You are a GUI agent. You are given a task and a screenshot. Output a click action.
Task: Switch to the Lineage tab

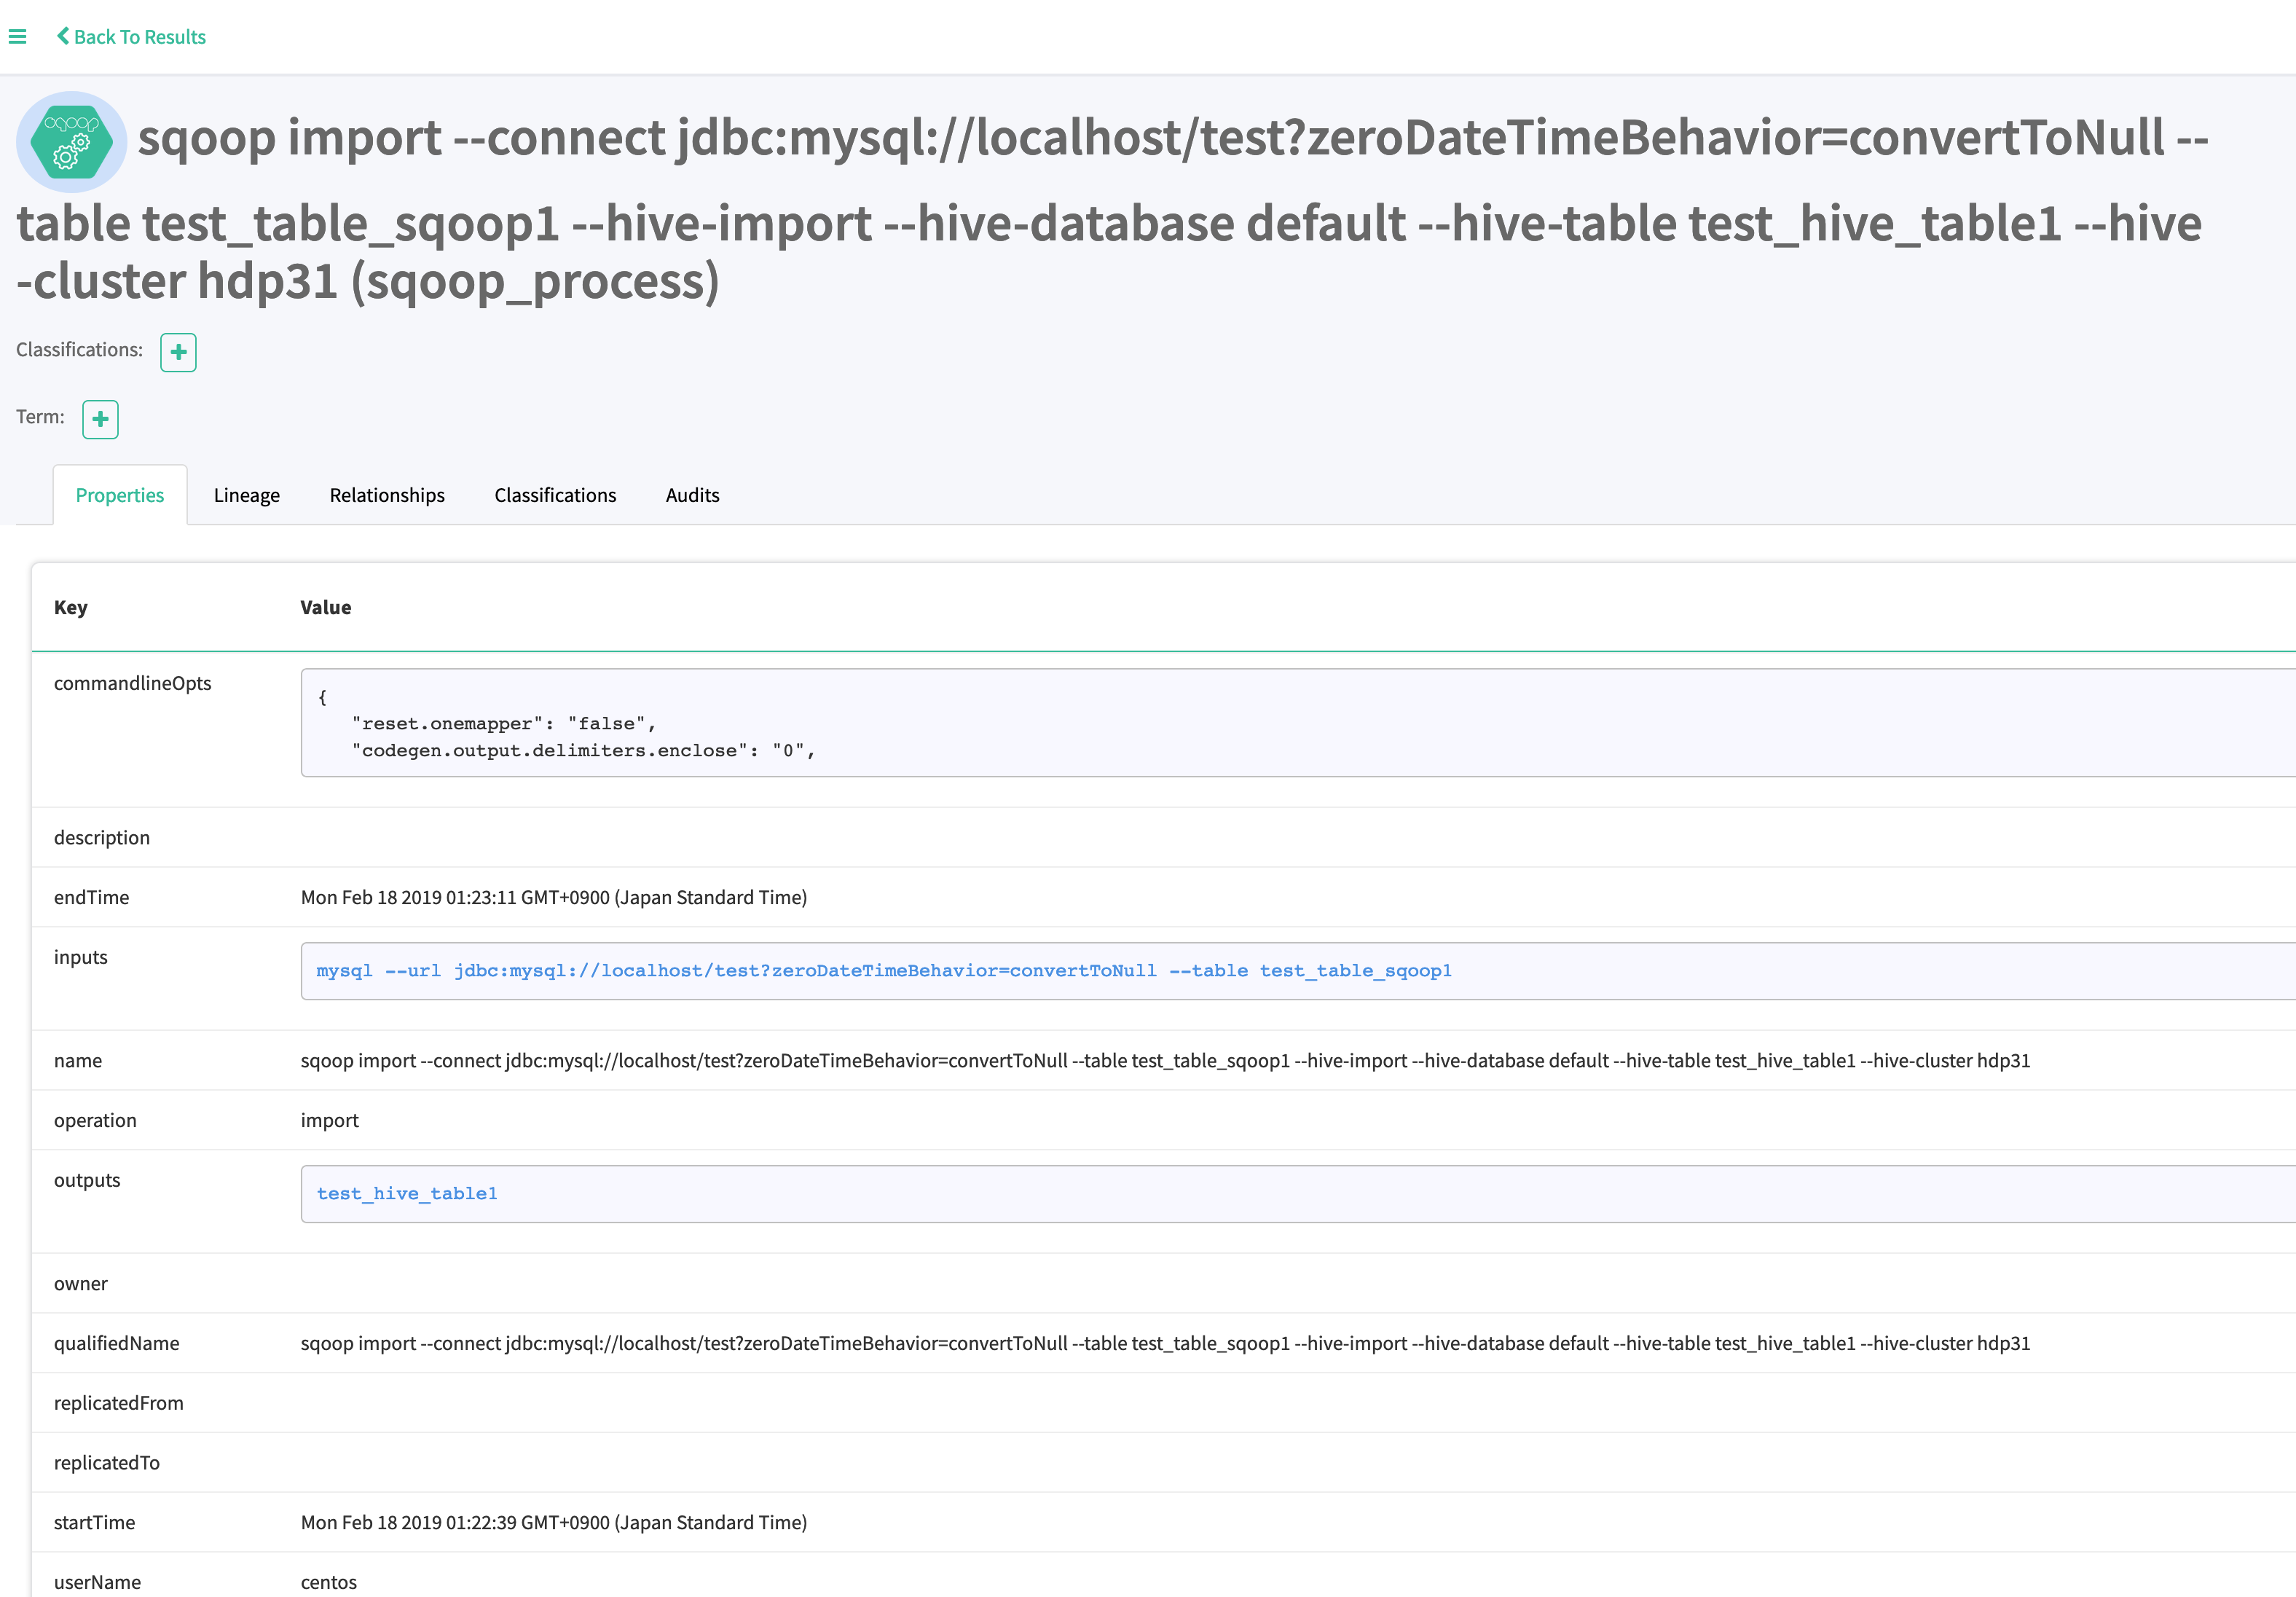246,494
